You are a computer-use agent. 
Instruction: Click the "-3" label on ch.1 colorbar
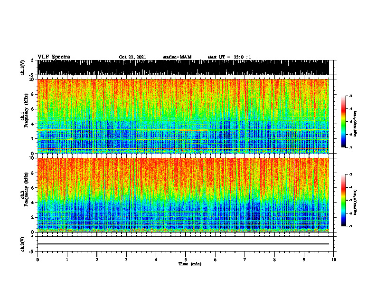(350, 96)
